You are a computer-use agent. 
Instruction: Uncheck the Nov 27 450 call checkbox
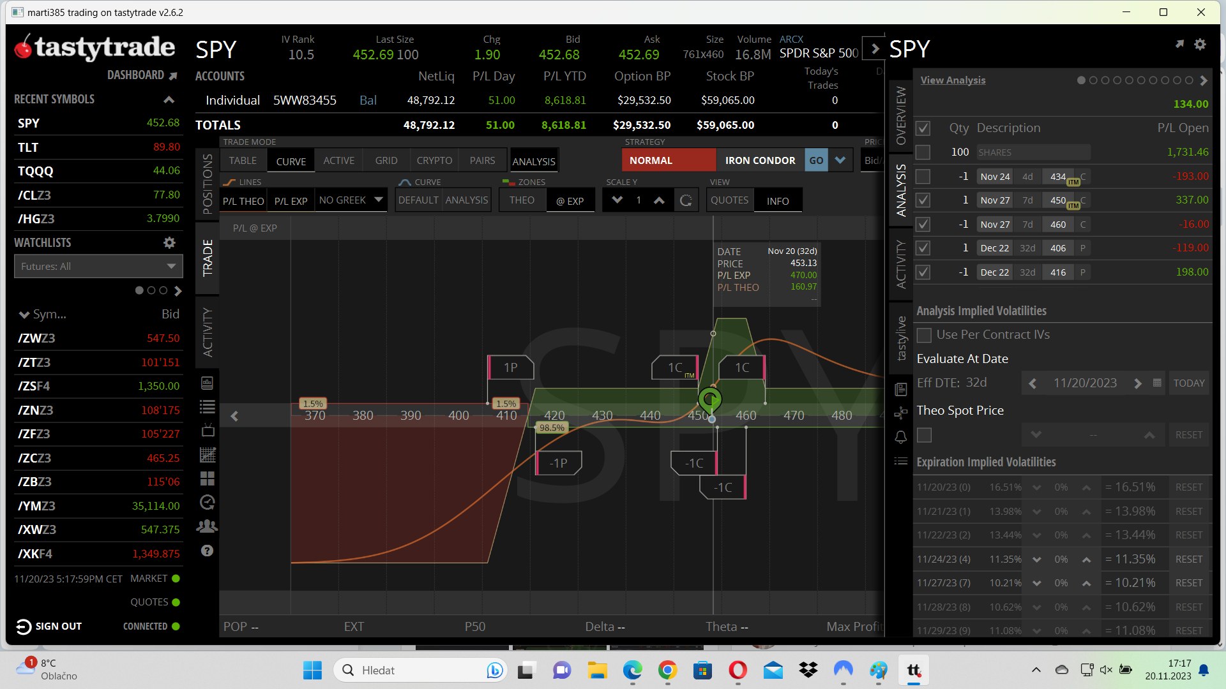click(923, 200)
